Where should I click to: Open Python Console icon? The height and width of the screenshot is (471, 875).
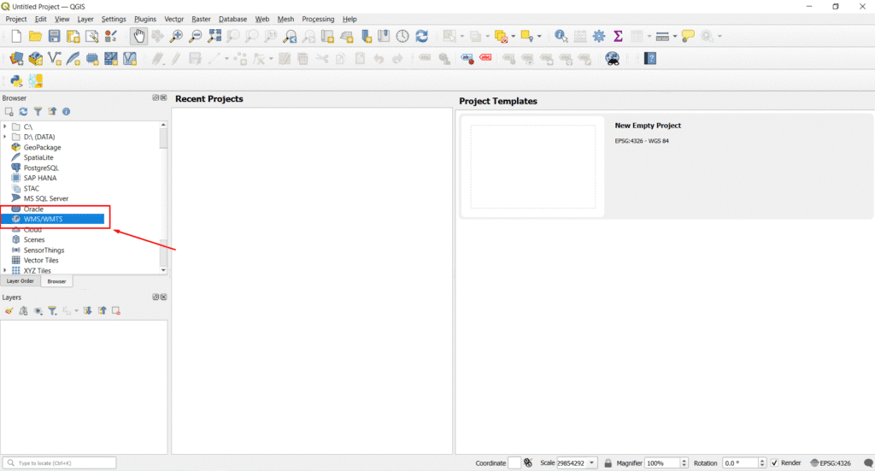pyautogui.click(x=16, y=81)
